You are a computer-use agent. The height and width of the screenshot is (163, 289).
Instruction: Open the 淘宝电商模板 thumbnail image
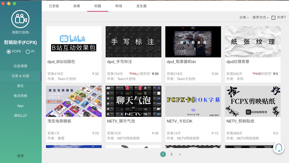tap(74, 101)
